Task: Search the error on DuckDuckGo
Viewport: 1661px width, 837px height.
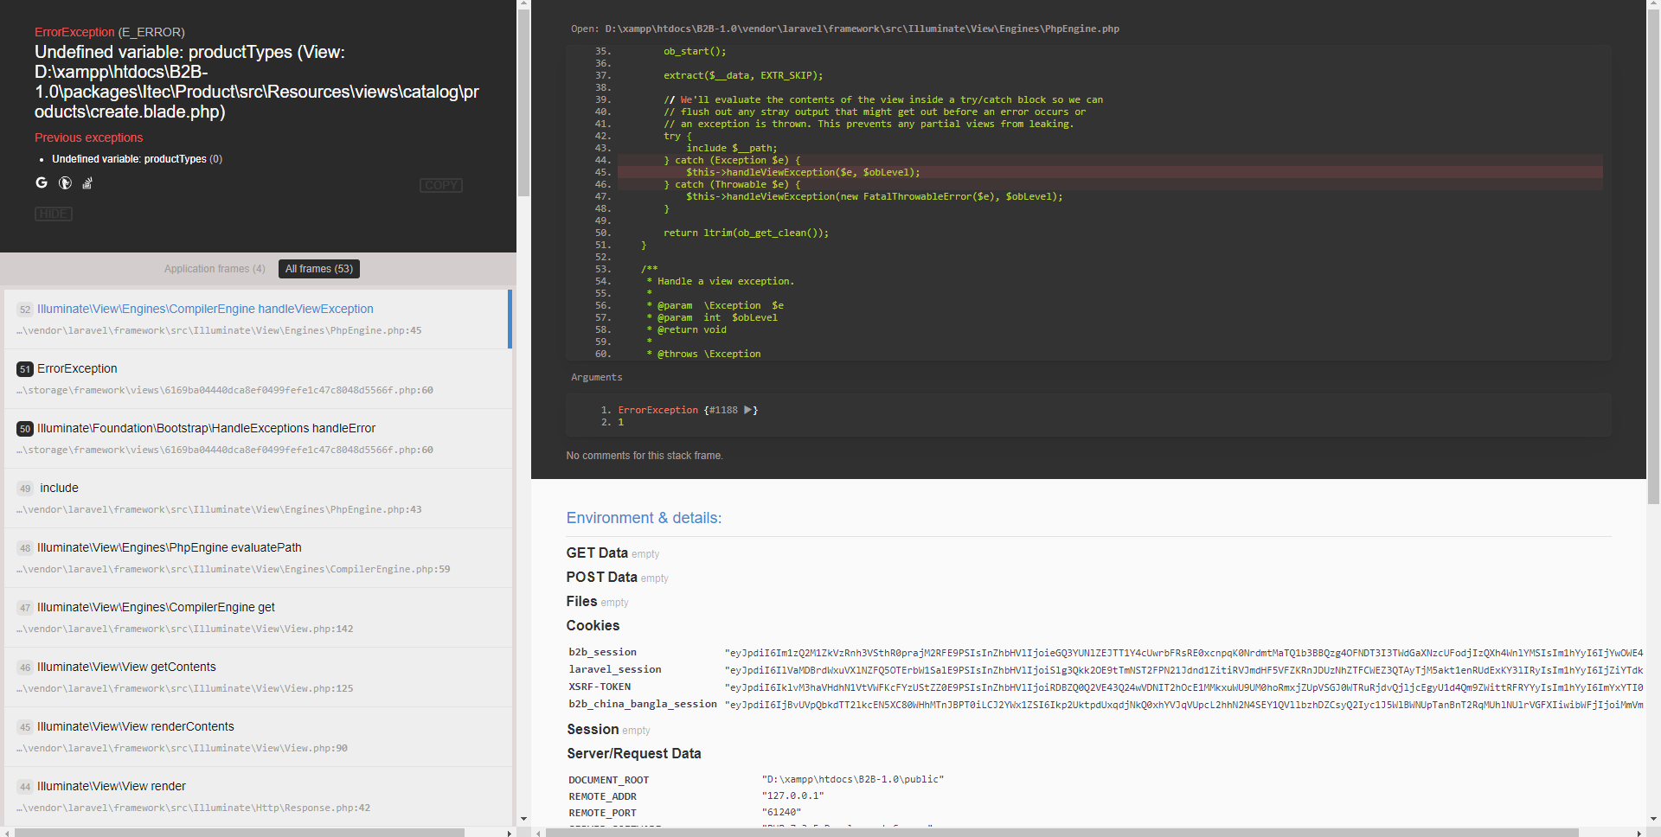Action: (65, 182)
